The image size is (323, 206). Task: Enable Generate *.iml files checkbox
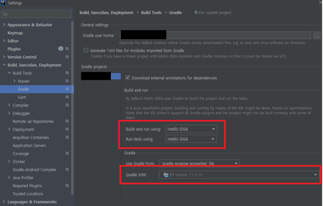pos(86,50)
